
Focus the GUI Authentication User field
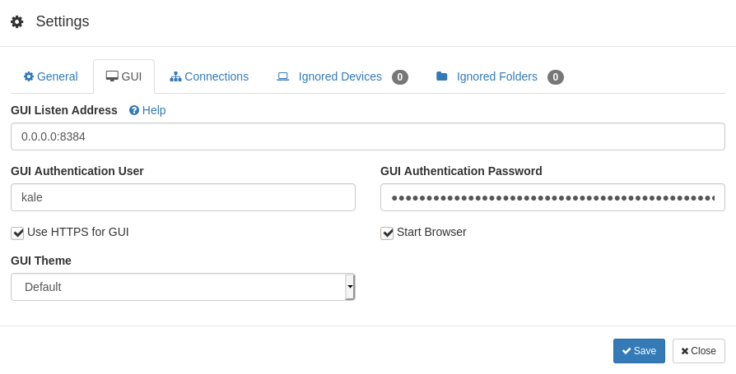183,197
